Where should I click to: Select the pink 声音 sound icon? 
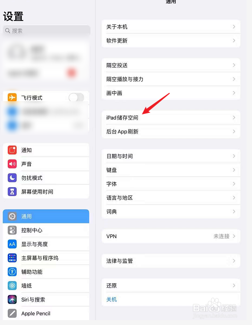12,164
